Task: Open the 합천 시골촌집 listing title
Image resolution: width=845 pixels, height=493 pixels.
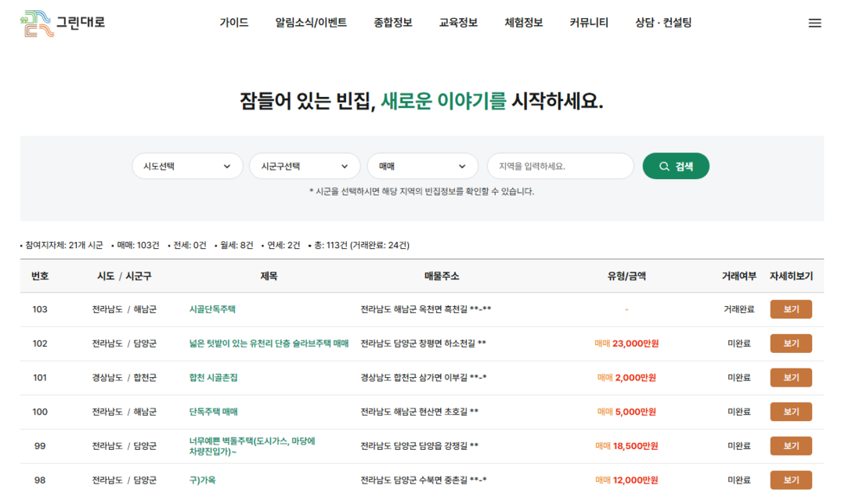Action: click(213, 377)
